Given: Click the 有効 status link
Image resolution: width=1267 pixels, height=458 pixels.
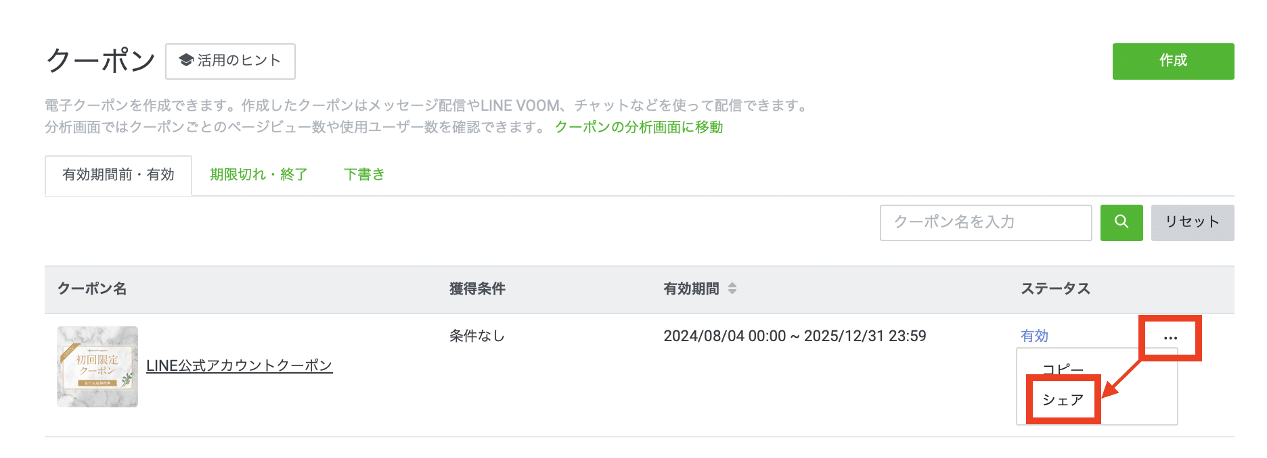Looking at the screenshot, I should (x=1034, y=336).
